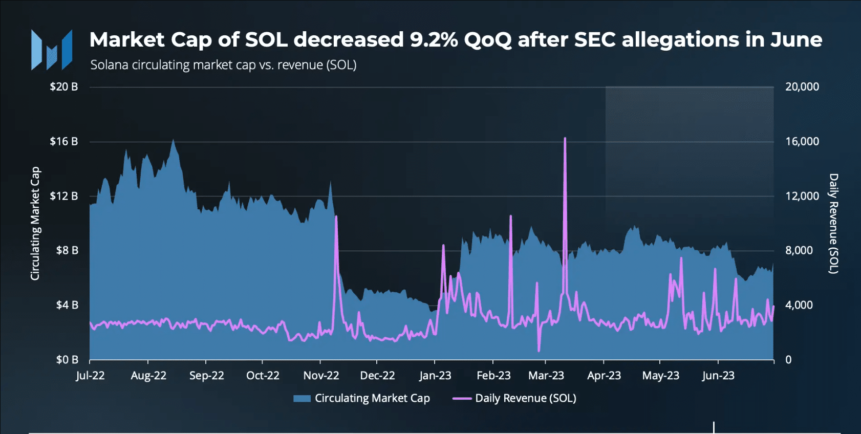The height and width of the screenshot is (434, 861).
Task: Click the Jul-22 x-axis label
Action: (90, 376)
